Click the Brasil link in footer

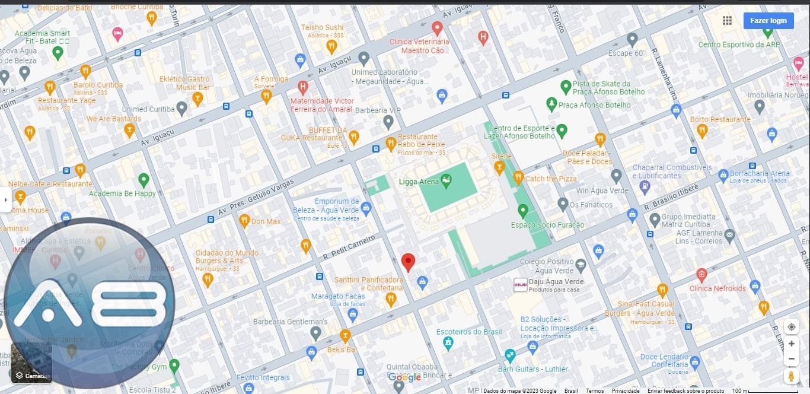[x=571, y=390]
